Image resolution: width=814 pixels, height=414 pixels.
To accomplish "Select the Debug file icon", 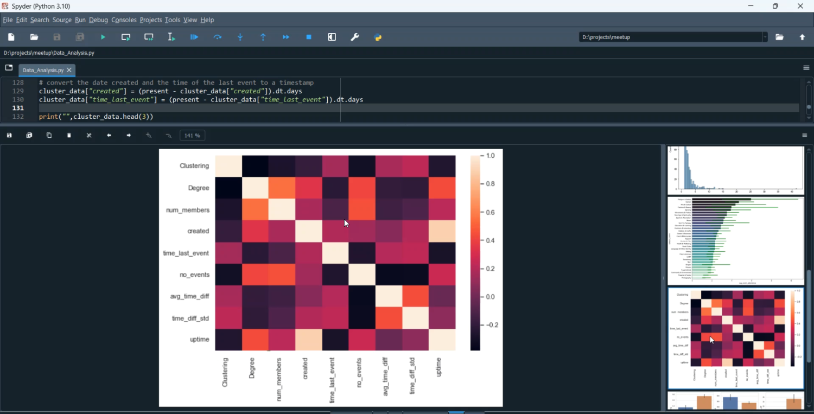I will pos(194,37).
